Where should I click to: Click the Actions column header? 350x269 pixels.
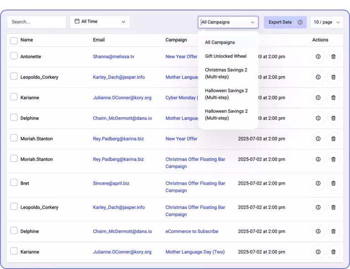click(x=320, y=40)
